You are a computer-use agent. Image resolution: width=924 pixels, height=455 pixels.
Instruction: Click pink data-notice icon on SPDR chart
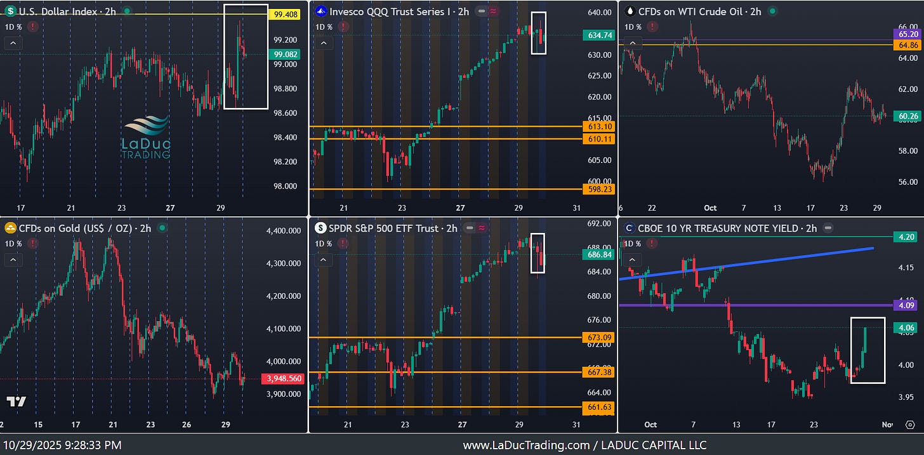pos(482,228)
